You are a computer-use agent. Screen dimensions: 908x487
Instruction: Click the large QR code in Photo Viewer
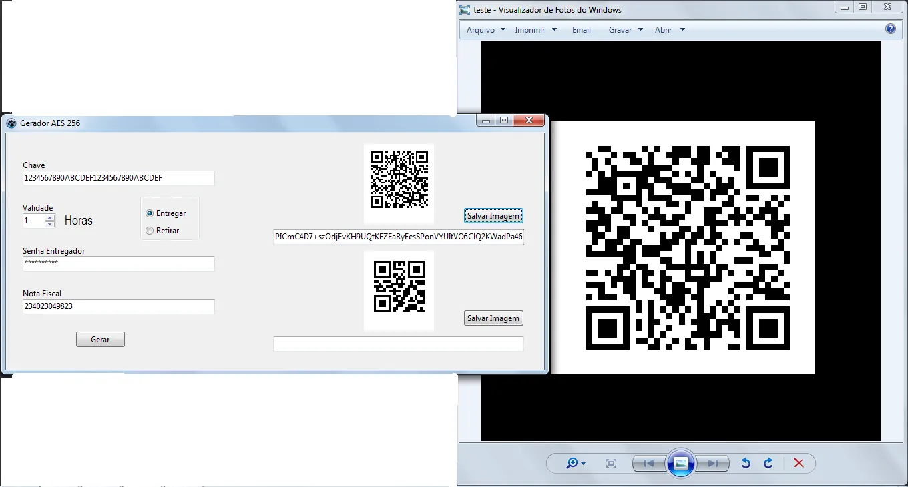[688, 248]
